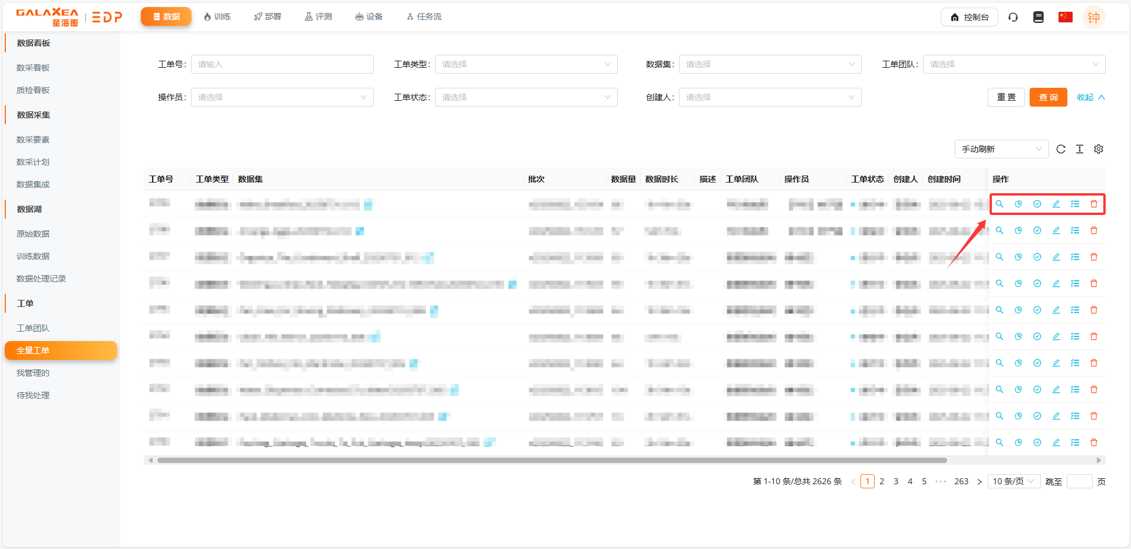Image resolution: width=1131 pixels, height=549 pixels.
Task: Click the circled checkmark icon in first row
Action: pyautogui.click(x=1037, y=204)
